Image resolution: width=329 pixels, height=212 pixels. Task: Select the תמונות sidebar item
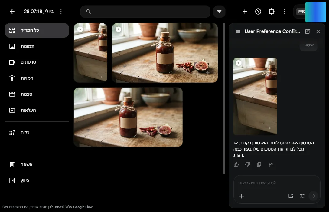tap(37, 46)
